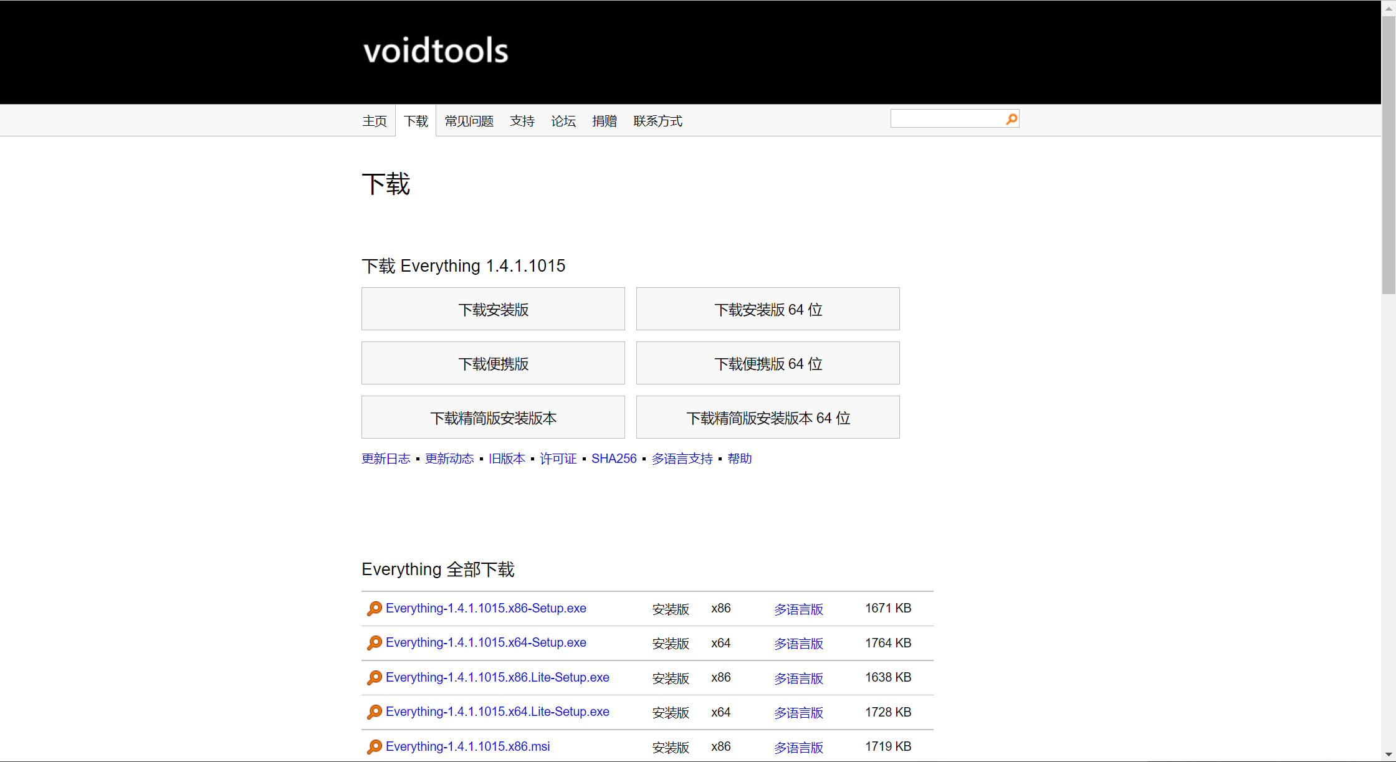This screenshot has height=762, width=1396.
Task: Click 多语言版 in the x64.Lite-Setup.exe row
Action: [x=798, y=713]
